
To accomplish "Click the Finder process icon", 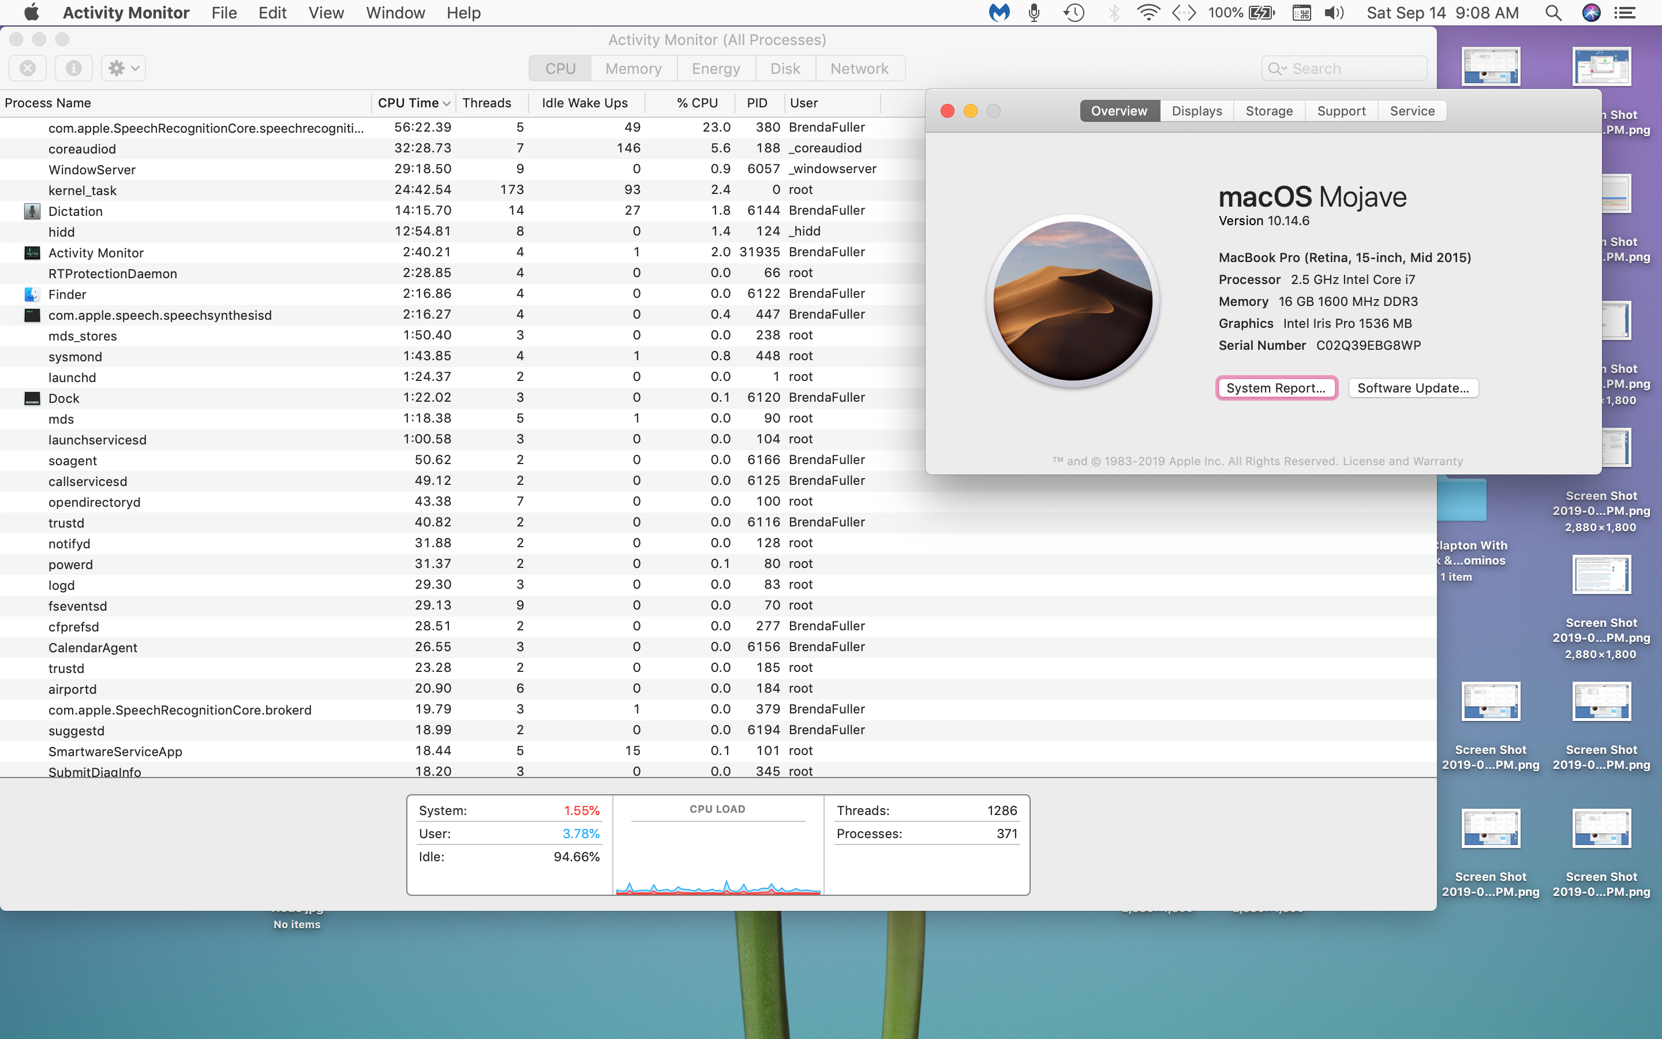I will 32,294.
